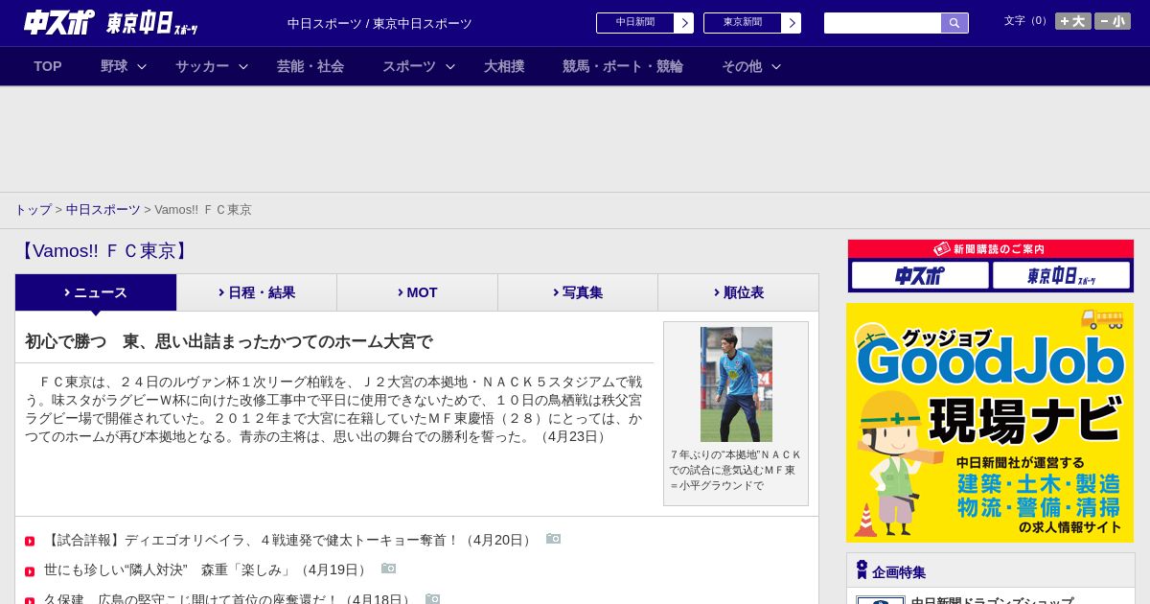The height and width of the screenshot is (604, 1150).
Task: Select the ニュース tab
Action: 96,292
